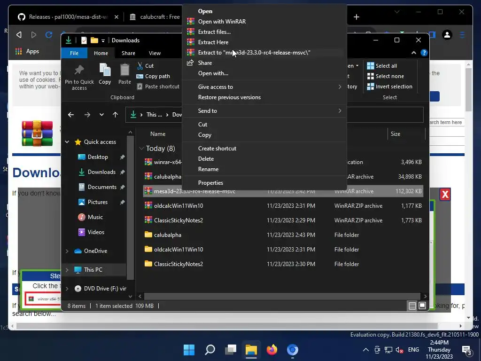Screen dimensions: 481x361
Task: Select the calubalpha folder row
Action: click(283, 235)
